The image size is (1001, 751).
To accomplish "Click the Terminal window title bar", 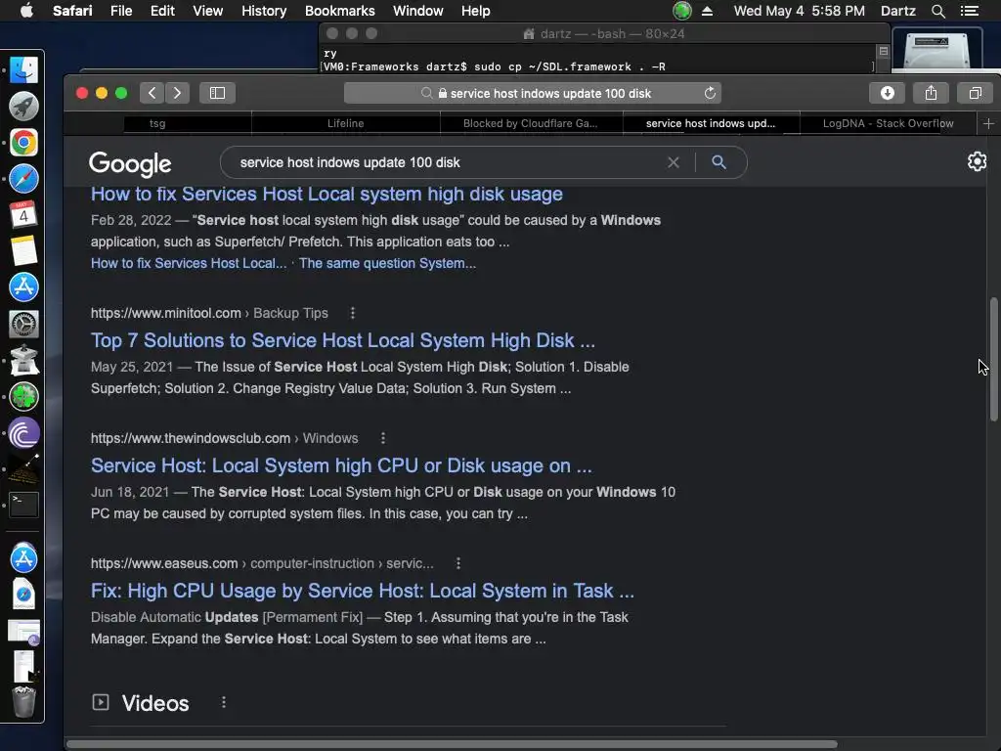I will [x=603, y=33].
